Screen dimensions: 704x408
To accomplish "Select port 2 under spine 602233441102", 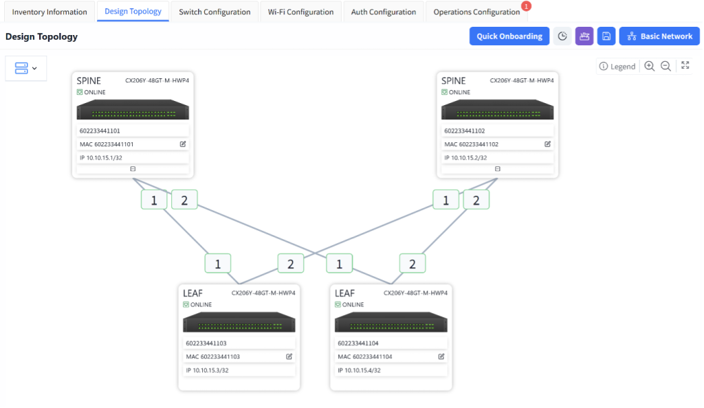I will click(x=476, y=199).
